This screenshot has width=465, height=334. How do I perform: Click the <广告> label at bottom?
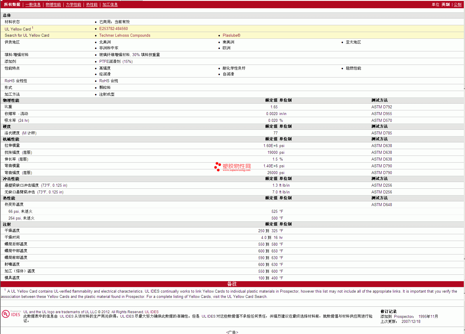pyautogui.click(x=232, y=332)
